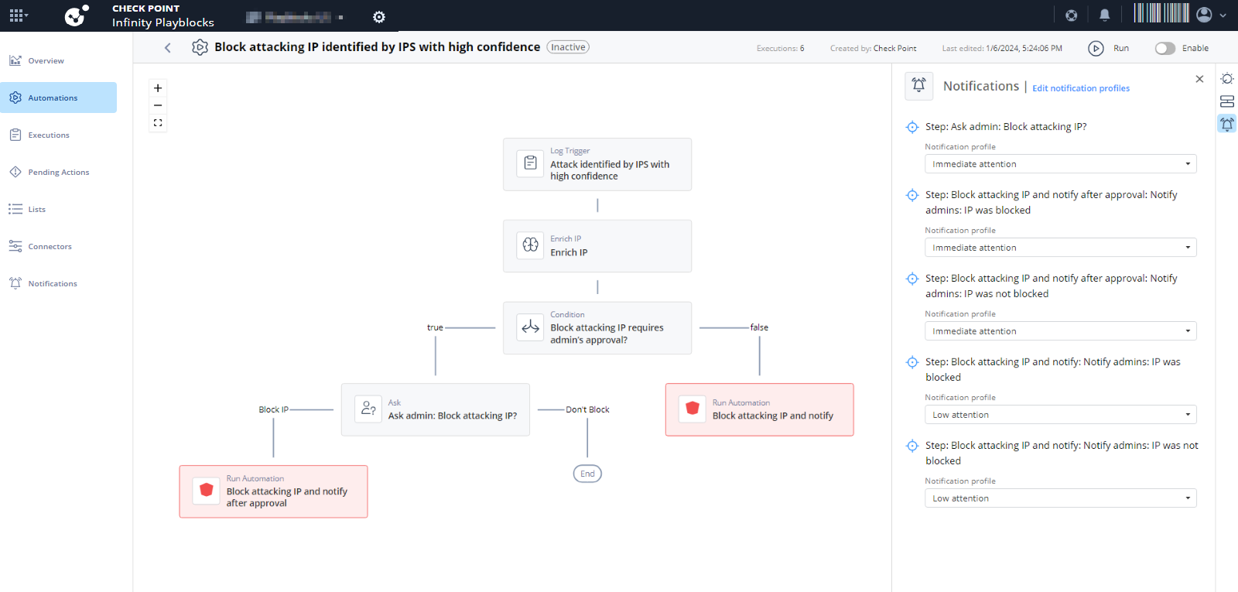This screenshot has width=1238, height=592.
Task: Click the Condition branch icon
Action: [530, 327]
